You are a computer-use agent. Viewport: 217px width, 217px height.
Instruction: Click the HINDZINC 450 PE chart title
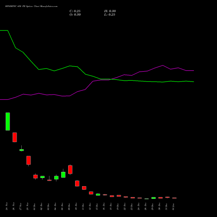coord(31,7)
